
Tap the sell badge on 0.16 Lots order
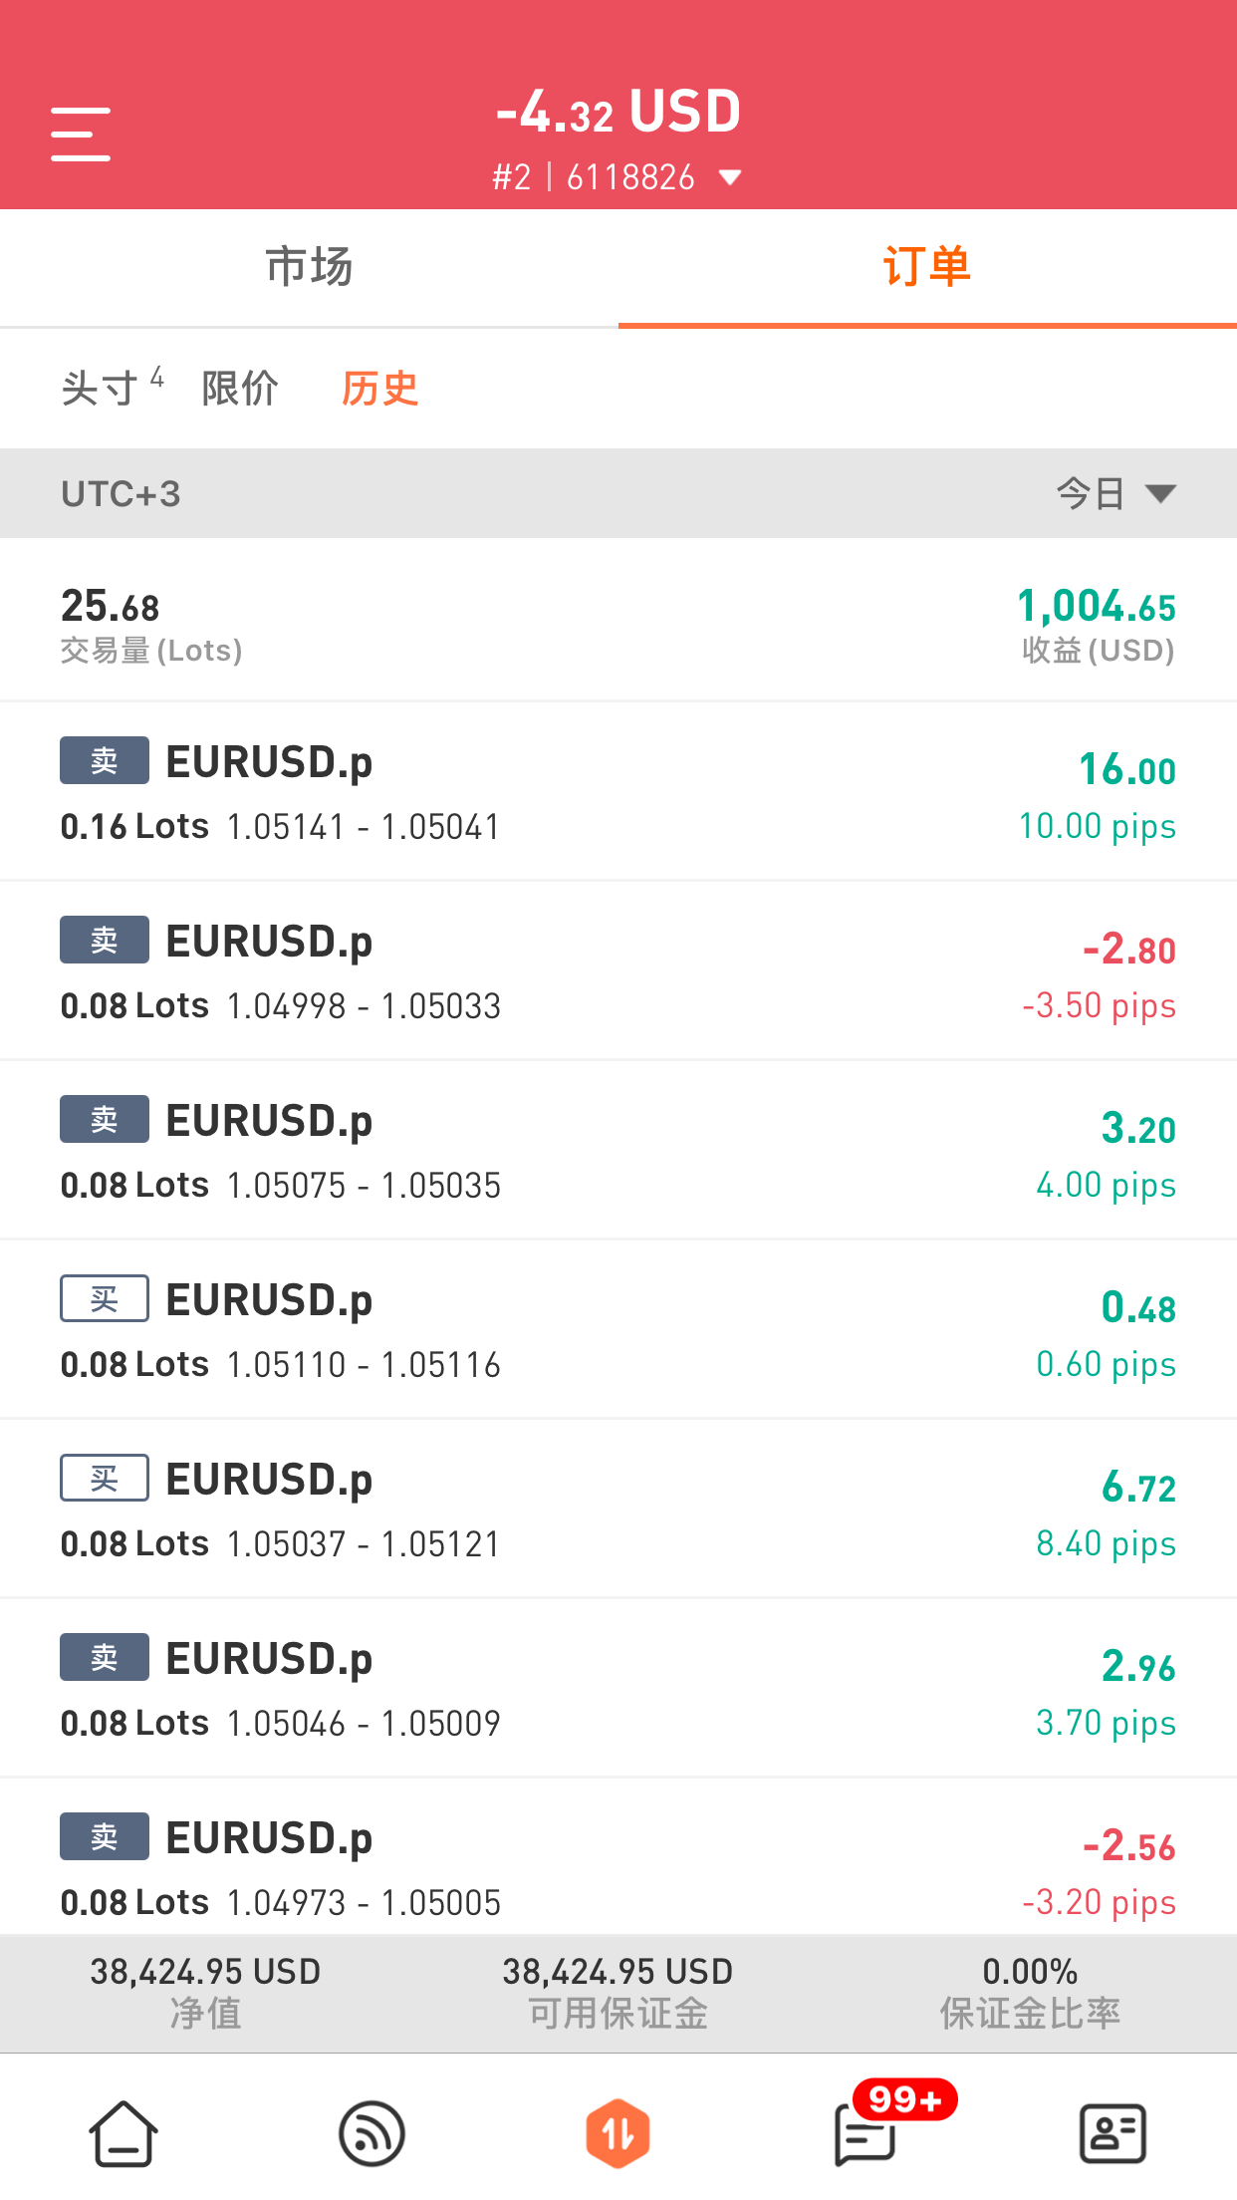[105, 761]
